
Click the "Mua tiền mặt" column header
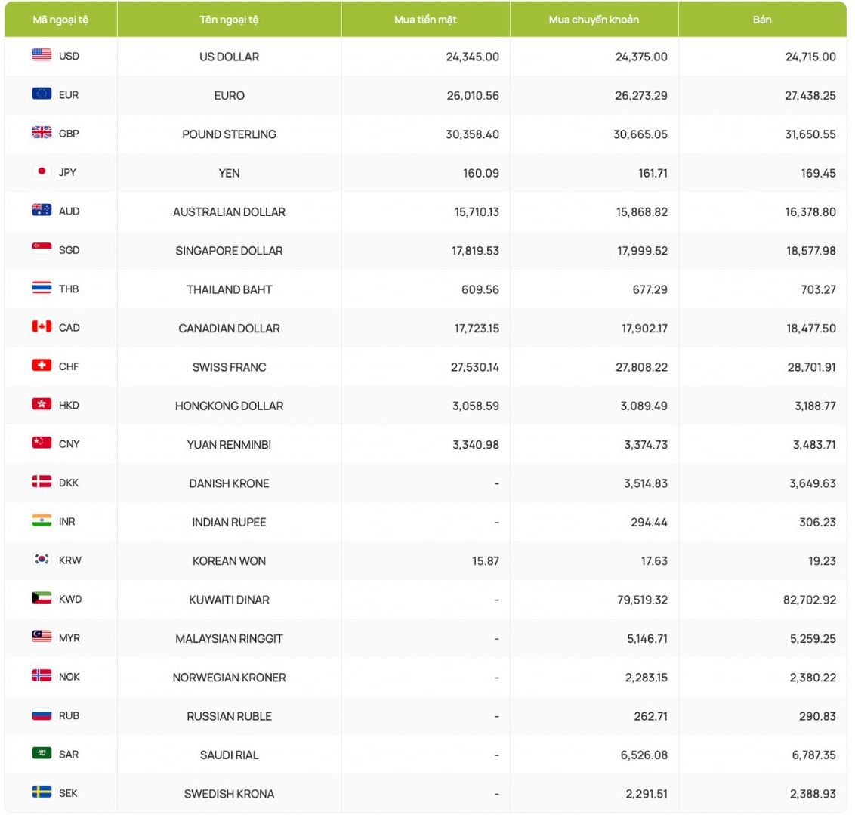click(425, 20)
